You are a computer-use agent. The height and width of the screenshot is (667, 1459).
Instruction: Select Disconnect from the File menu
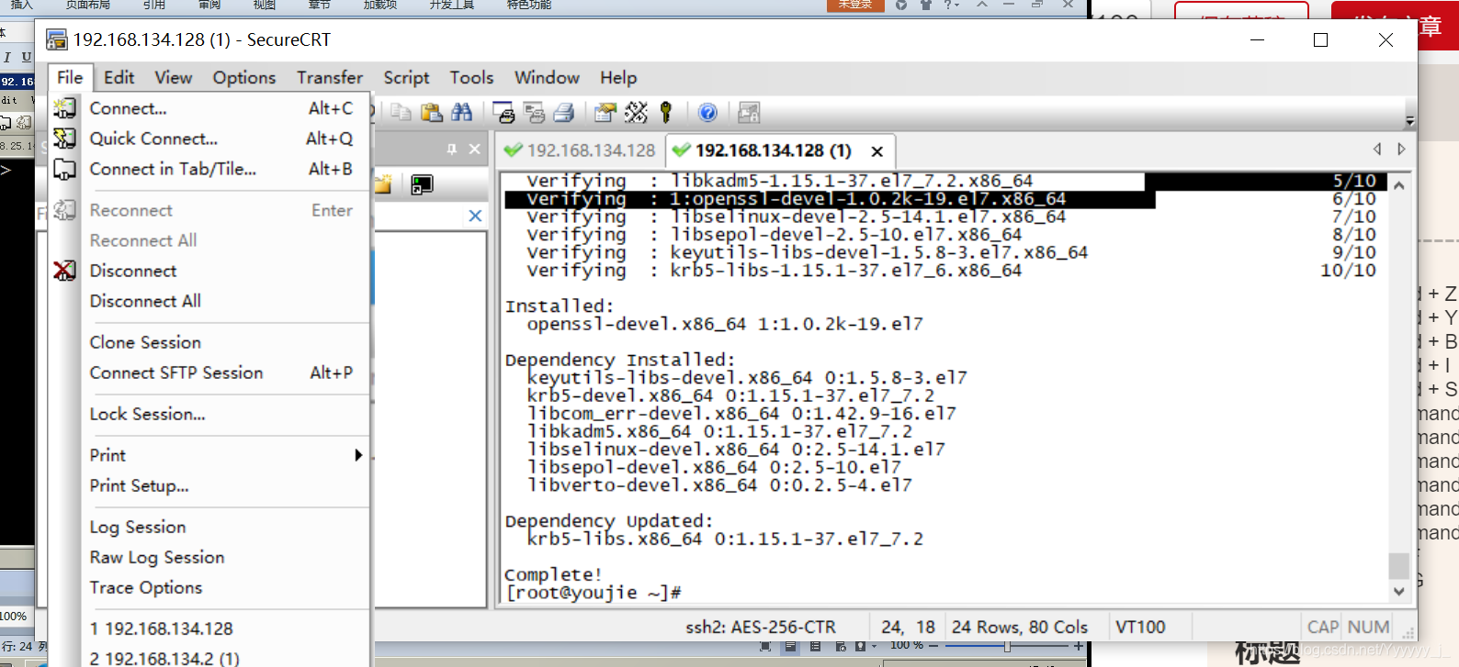pos(210,271)
